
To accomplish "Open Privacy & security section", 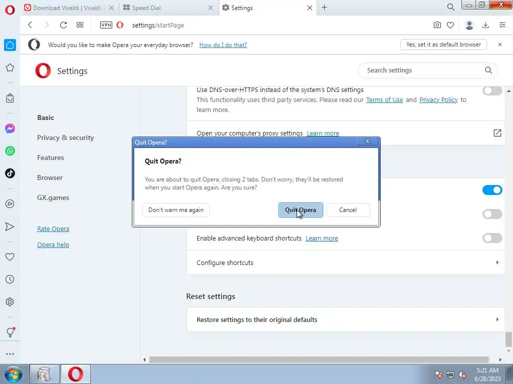I will (66, 138).
